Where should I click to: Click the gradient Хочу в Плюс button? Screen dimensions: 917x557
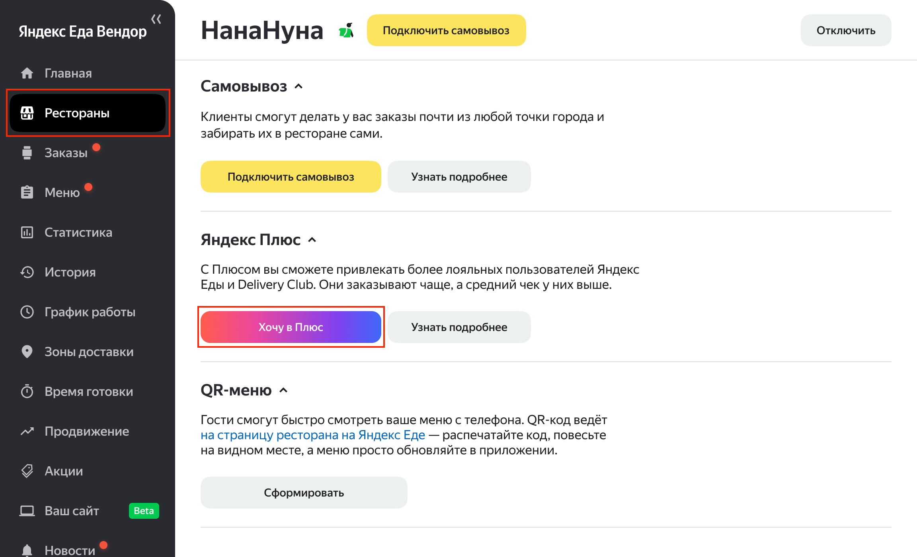point(291,327)
